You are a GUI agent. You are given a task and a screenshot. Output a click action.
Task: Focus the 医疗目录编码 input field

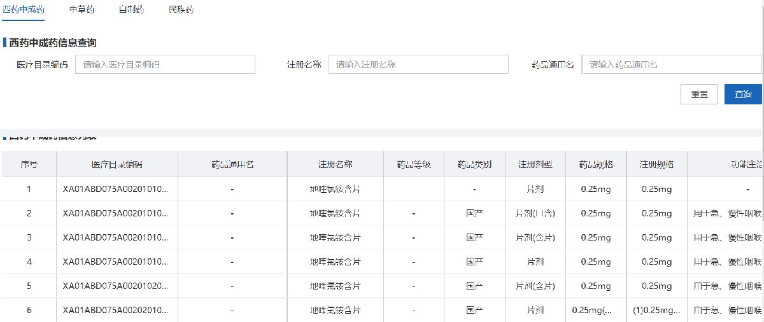pyautogui.click(x=165, y=64)
